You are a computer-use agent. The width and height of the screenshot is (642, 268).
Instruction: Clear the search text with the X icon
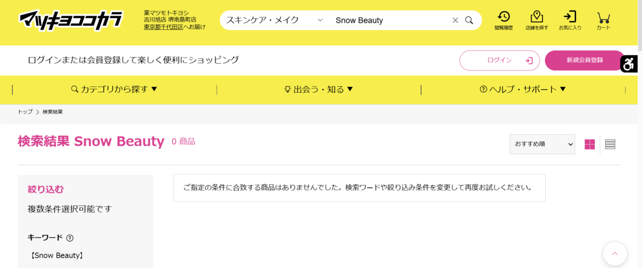[455, 20]
